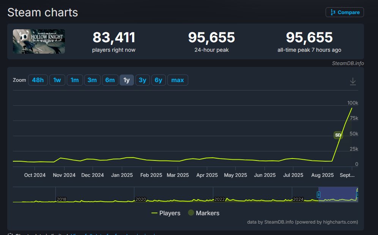Click the SteamDB.info watermark credit
This screenshot has width=378, height=235.
(x=348, y=63)
